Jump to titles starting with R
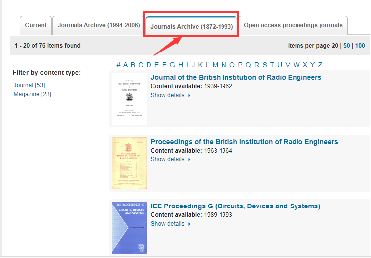371x258 pixels. (257, 65)
